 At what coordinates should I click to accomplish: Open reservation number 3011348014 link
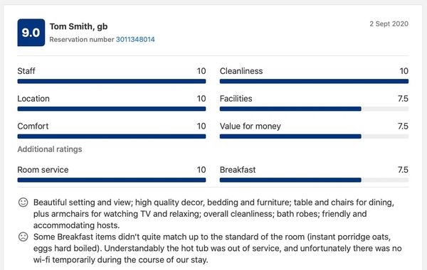coord(135,39)
